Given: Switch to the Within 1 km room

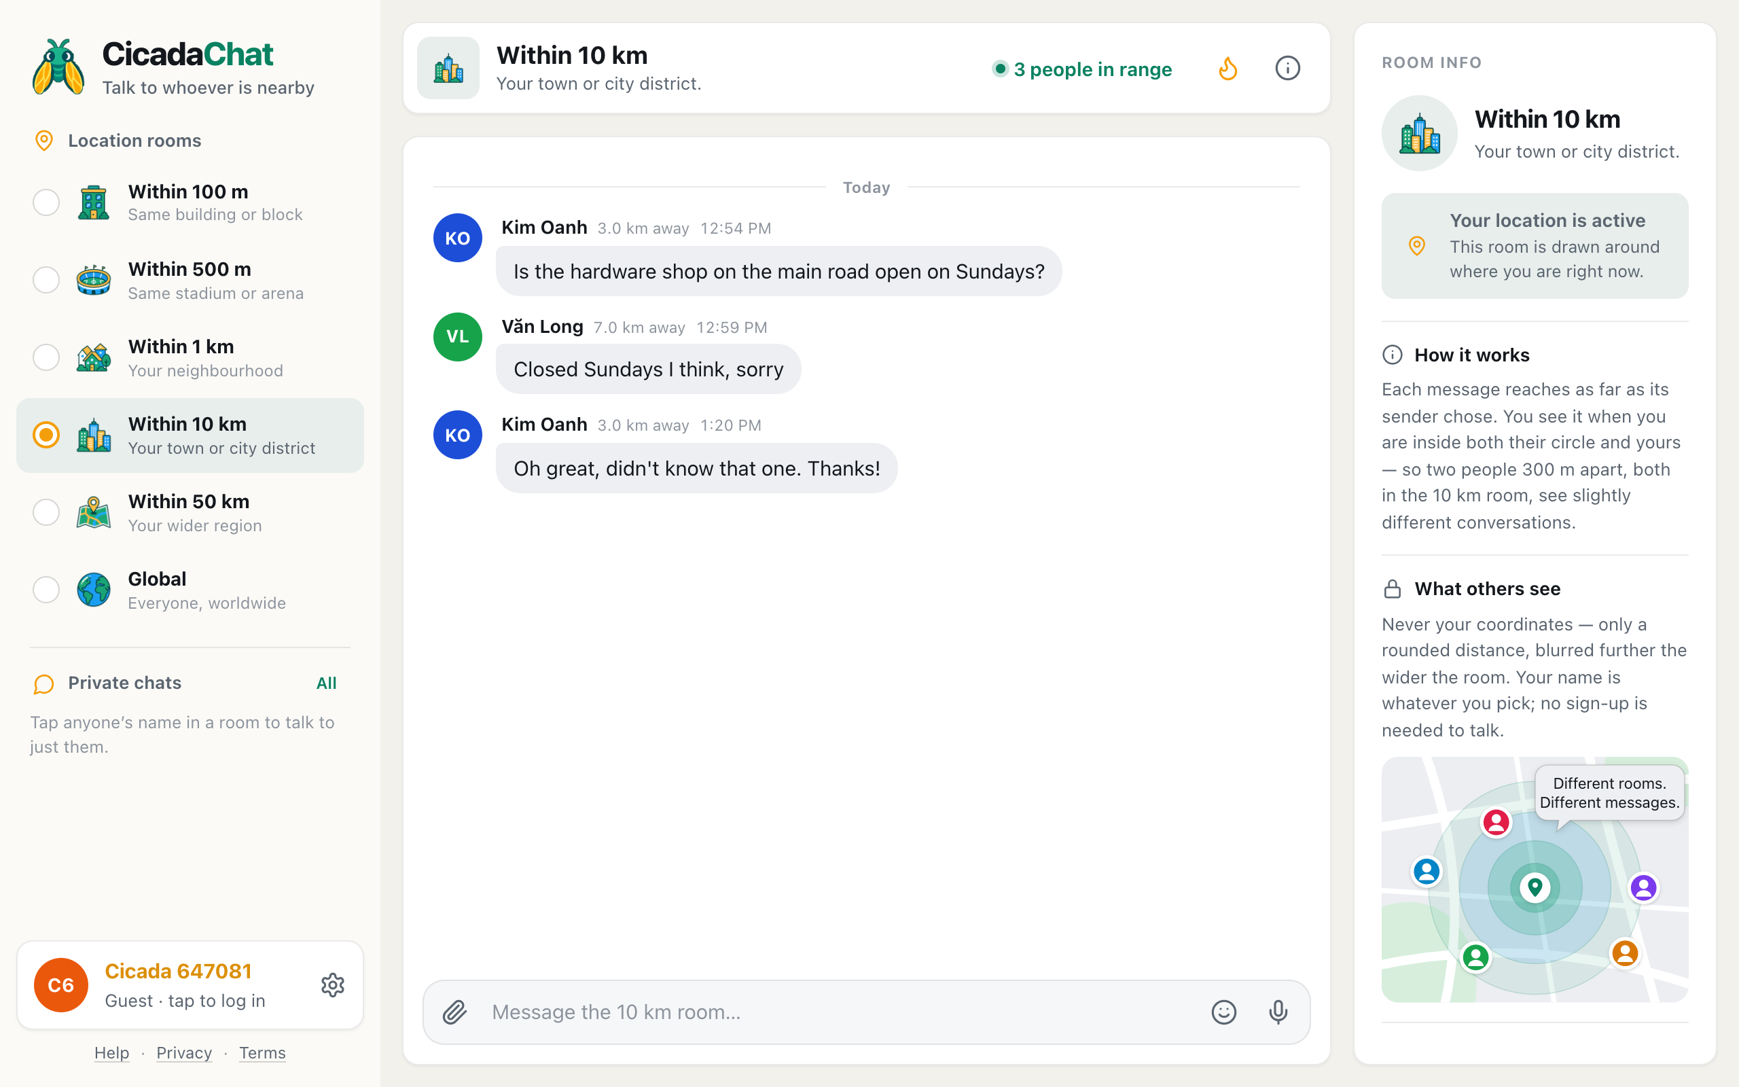Looking at the screenshot, I should [x=190, y=357].
